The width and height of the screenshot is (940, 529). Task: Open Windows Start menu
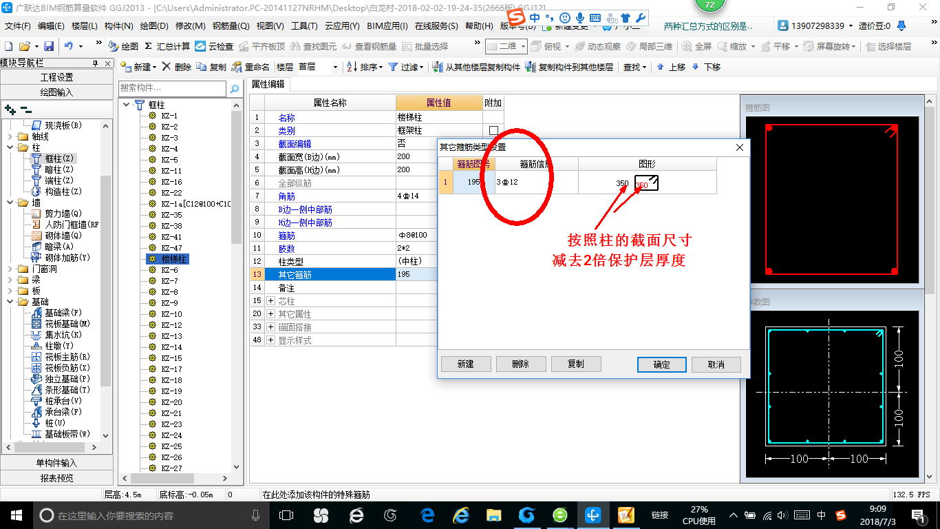16,515
